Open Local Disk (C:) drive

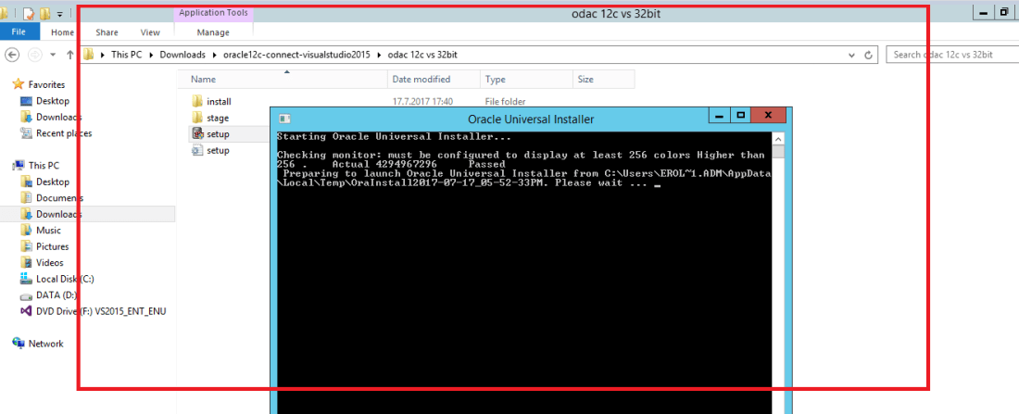pos(65,279)
